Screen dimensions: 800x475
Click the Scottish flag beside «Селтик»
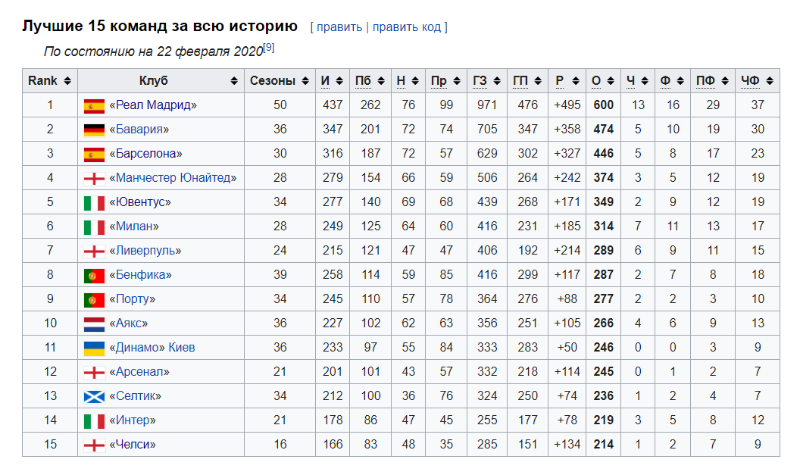point(94,396)
